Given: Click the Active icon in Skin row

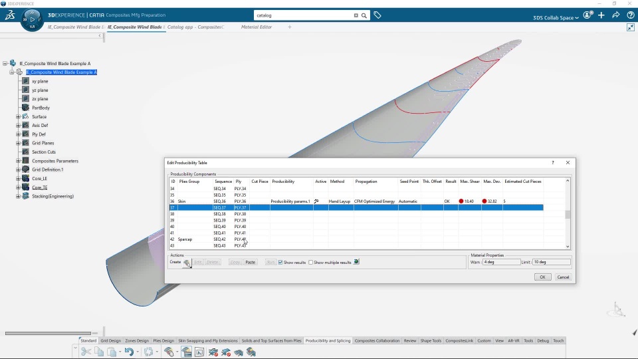Looking at the screenshot, I should [316, 201].
